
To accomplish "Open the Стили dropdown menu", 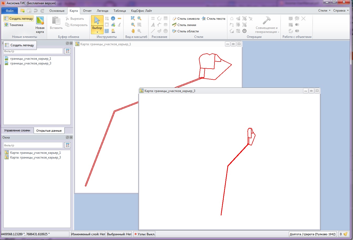I will point(324,11).
